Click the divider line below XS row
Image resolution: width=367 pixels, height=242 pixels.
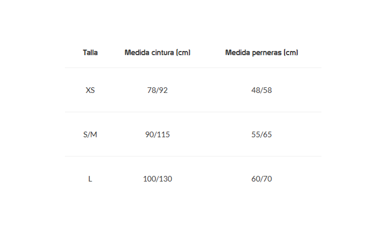193,112
